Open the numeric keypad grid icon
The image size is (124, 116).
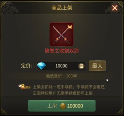click(x=81, y=66)
